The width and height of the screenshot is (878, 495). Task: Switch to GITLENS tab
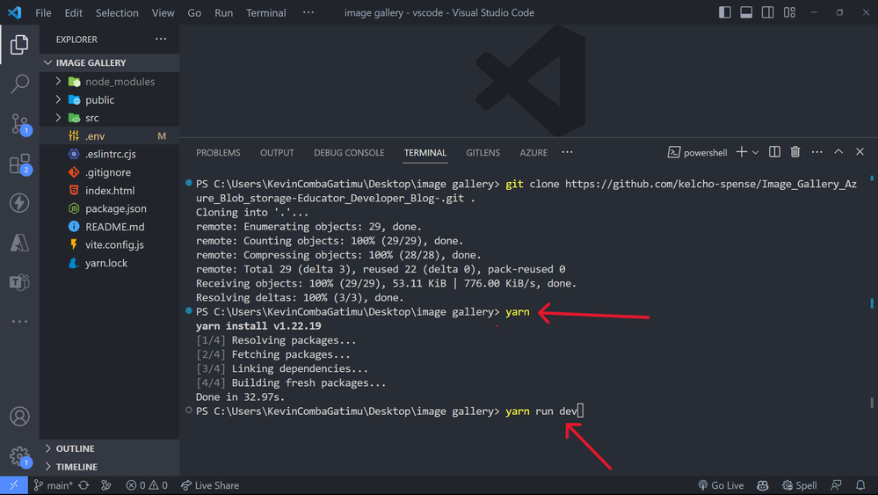(483, 153)
